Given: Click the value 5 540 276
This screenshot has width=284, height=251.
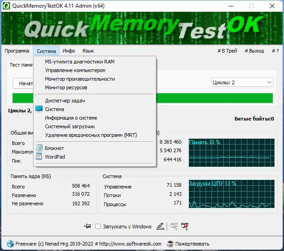Looking at the screenshot, I should coord(170,150).
